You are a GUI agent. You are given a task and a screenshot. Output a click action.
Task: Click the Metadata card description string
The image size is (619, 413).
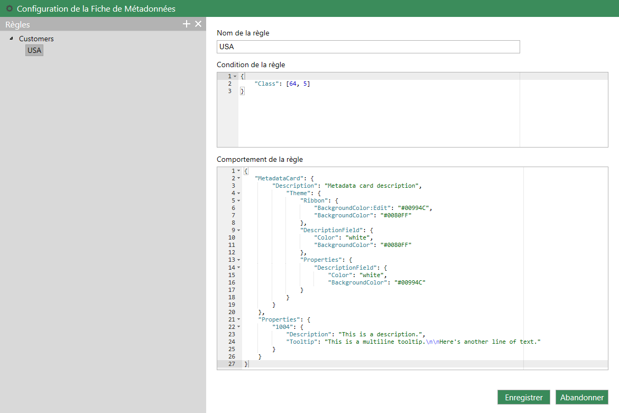click(x=373, y=186)
